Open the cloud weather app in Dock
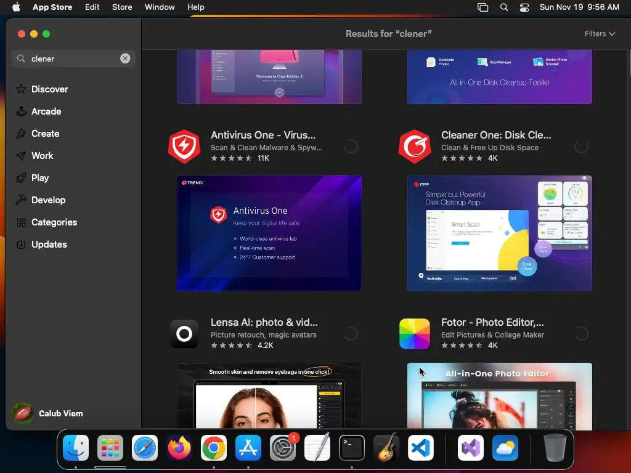Image resolution: width=631 pixels, height=473 pixels. pos(505,448)
